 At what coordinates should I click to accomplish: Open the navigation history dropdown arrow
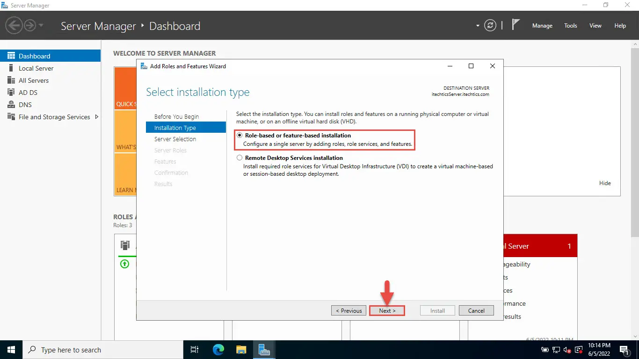41,26
